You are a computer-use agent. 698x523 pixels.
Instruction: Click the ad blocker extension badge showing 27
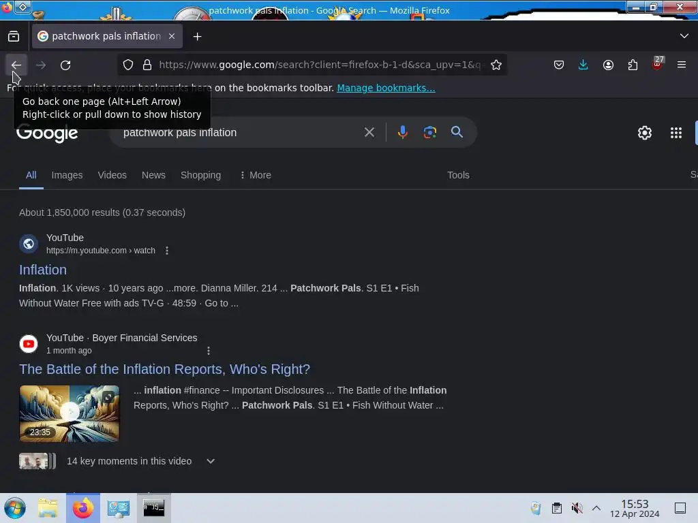pos(658,64)
